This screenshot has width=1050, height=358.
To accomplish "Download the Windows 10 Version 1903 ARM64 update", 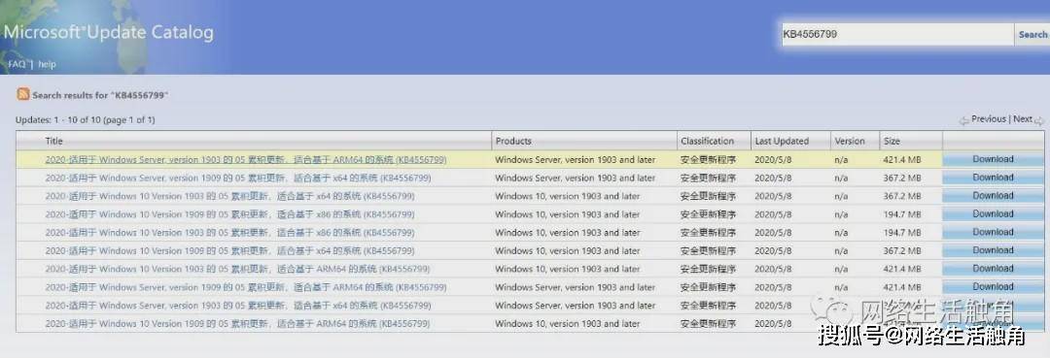I will tap(993, 269).
